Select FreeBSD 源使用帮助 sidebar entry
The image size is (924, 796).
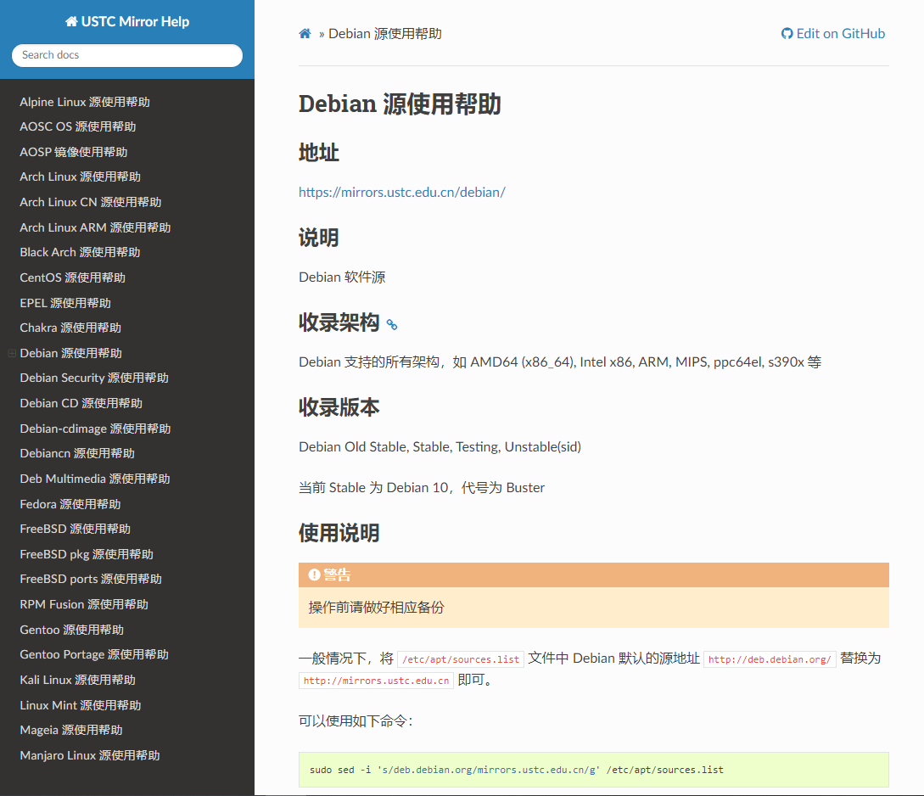[76, 529]
